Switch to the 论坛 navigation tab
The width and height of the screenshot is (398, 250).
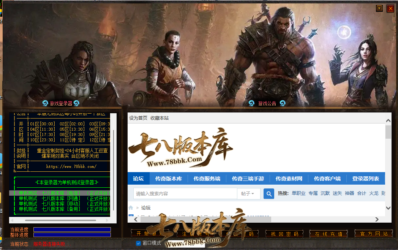pyautogui.click(x=138, y=179)
